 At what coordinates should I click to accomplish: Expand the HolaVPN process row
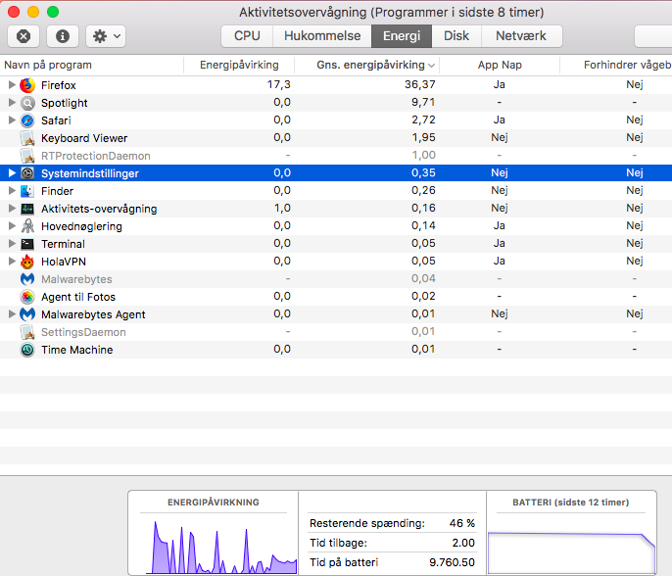coord(12,261)
